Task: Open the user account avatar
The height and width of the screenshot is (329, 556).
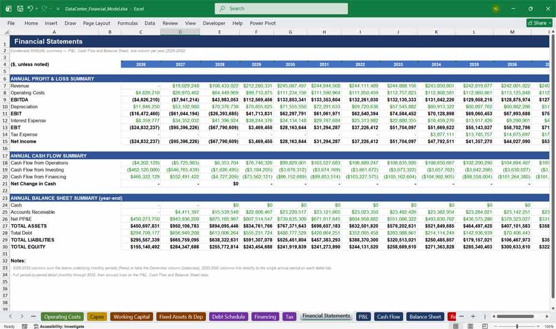Action: pyautogui.click(x=496, y=9)
